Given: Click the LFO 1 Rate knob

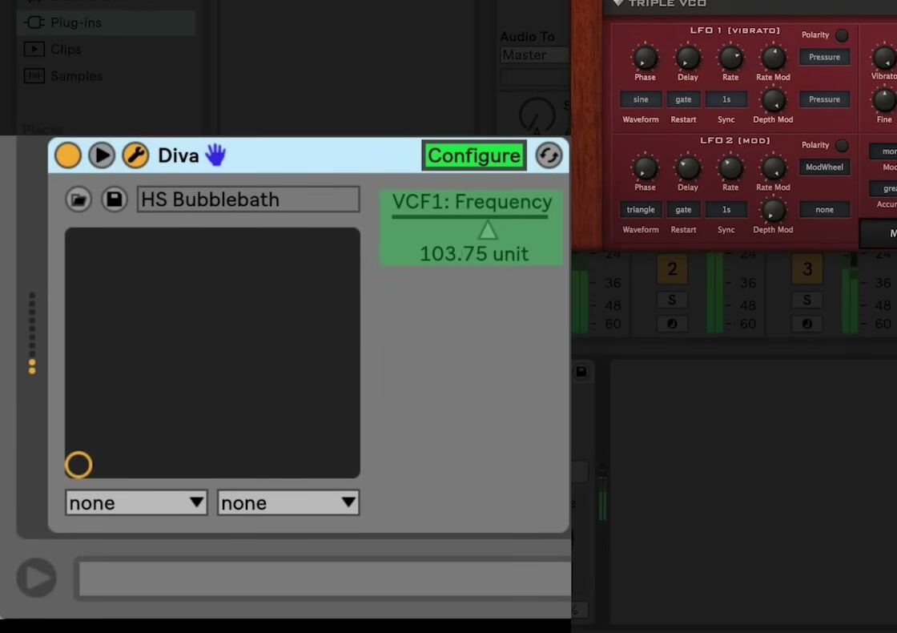Looking at the screenshot, I should [x=730, y=58].
